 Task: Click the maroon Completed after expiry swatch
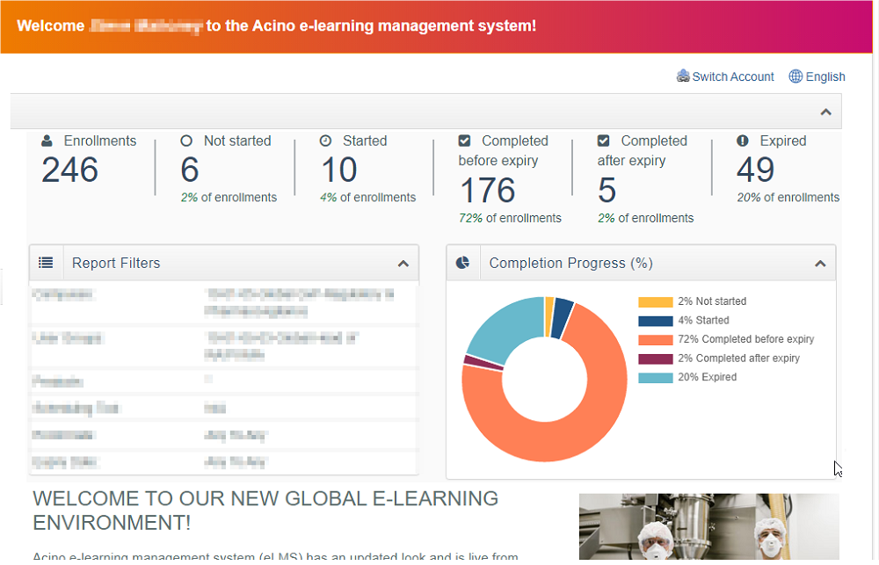tap(656, 359)
